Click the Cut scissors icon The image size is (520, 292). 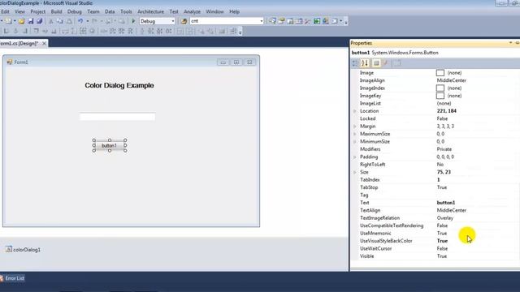pos(51,21)
